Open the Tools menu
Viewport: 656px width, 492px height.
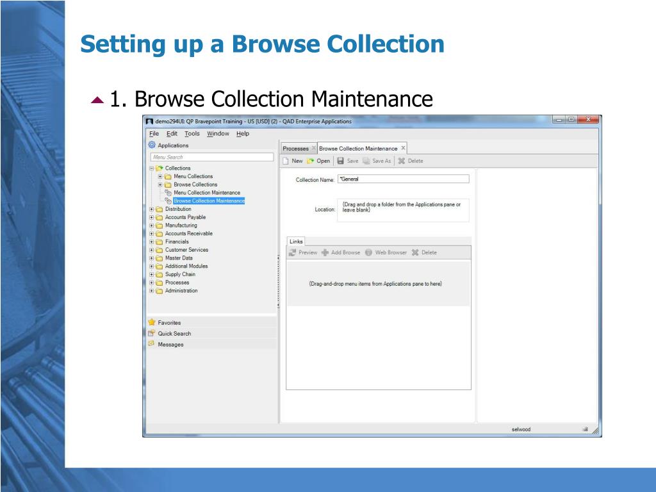[x=192, y=133]
